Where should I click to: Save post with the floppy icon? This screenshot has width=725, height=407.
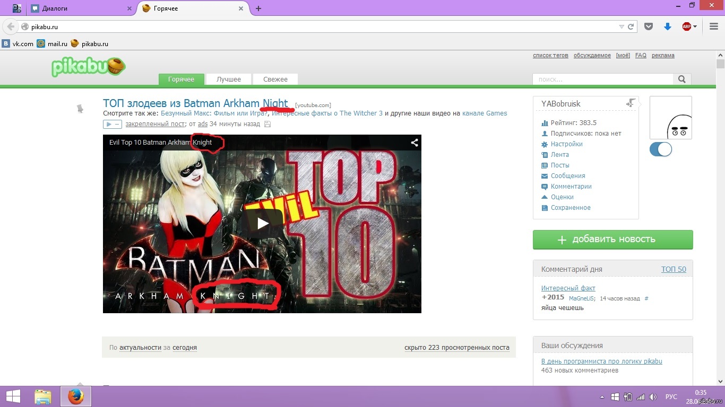click(x=267, y=124)
